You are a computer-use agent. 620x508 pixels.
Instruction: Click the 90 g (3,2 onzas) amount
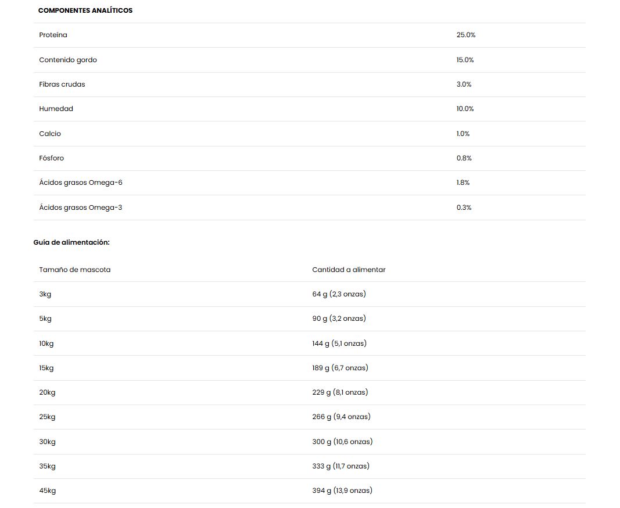click(x=339, y=319)
